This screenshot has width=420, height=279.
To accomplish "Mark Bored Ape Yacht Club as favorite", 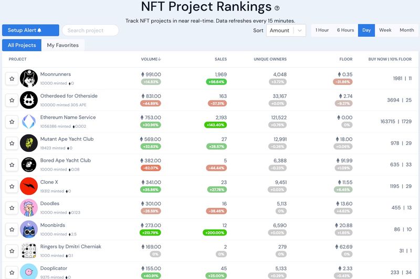I will 12,165.
